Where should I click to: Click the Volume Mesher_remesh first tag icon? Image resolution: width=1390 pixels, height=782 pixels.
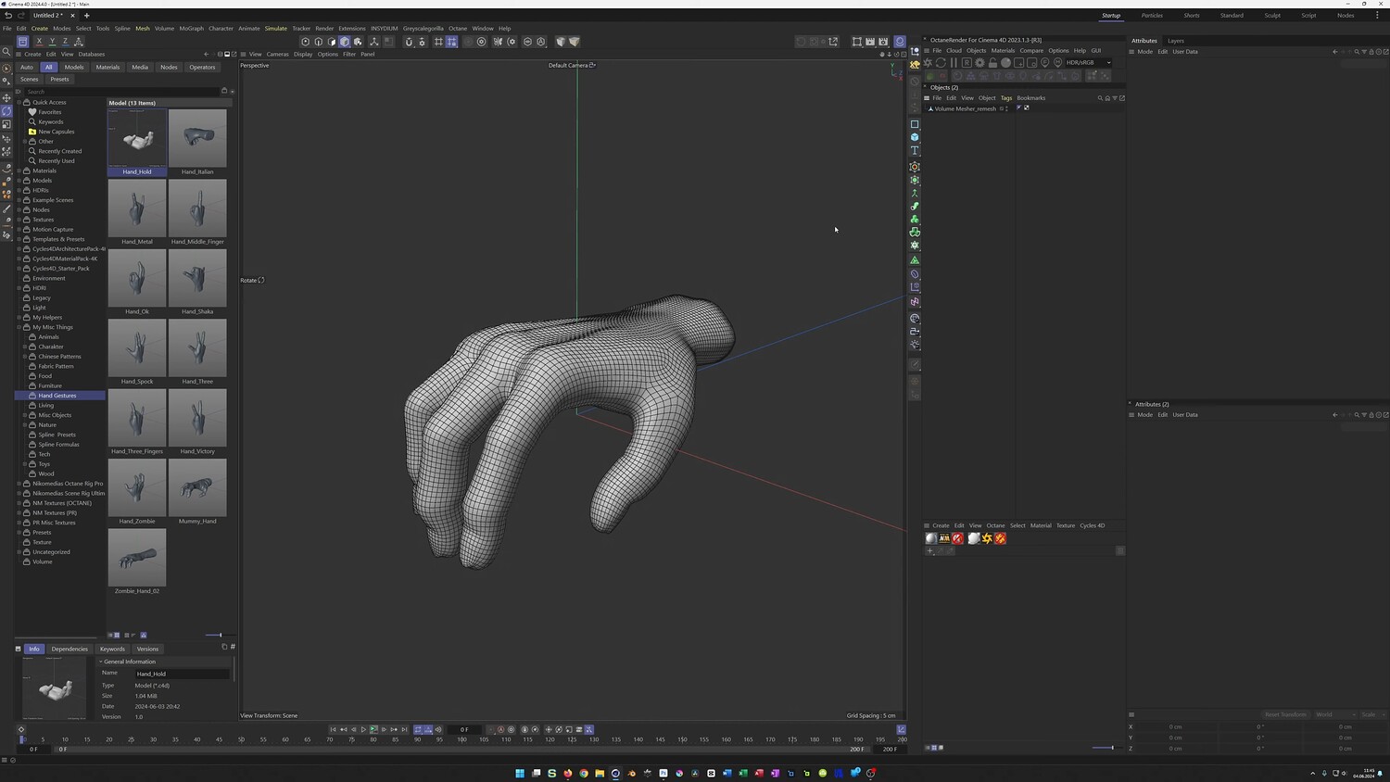[1018, 108]
